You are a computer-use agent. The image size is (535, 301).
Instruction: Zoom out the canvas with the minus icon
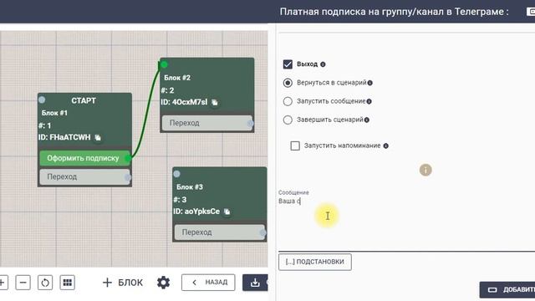coord(23,283)
